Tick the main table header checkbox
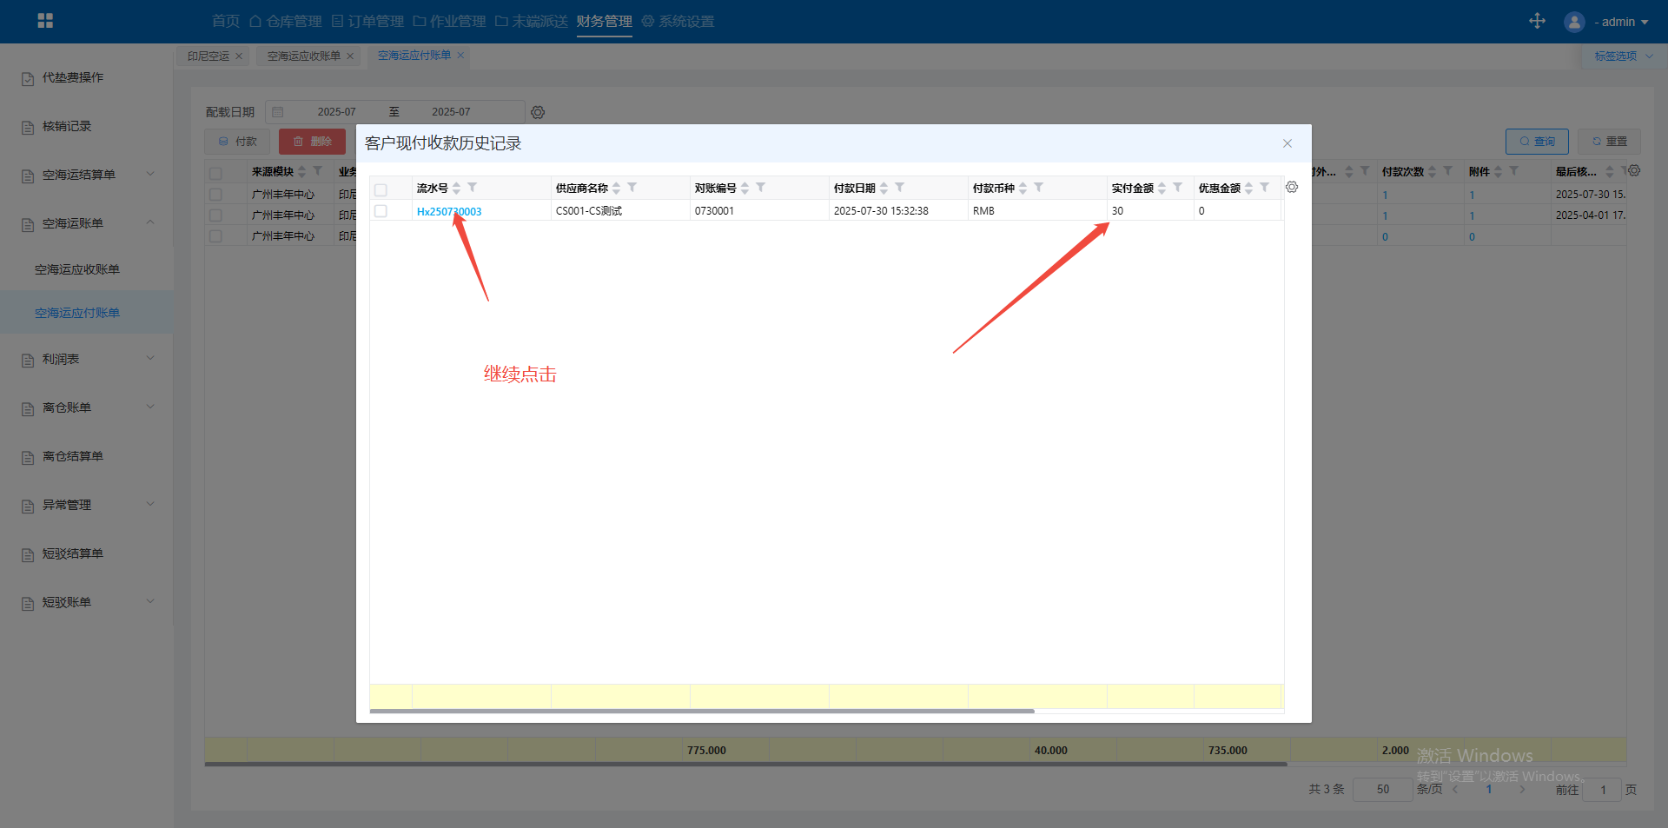The height and width of the screenshot is (828, 1668). point(215,173)
